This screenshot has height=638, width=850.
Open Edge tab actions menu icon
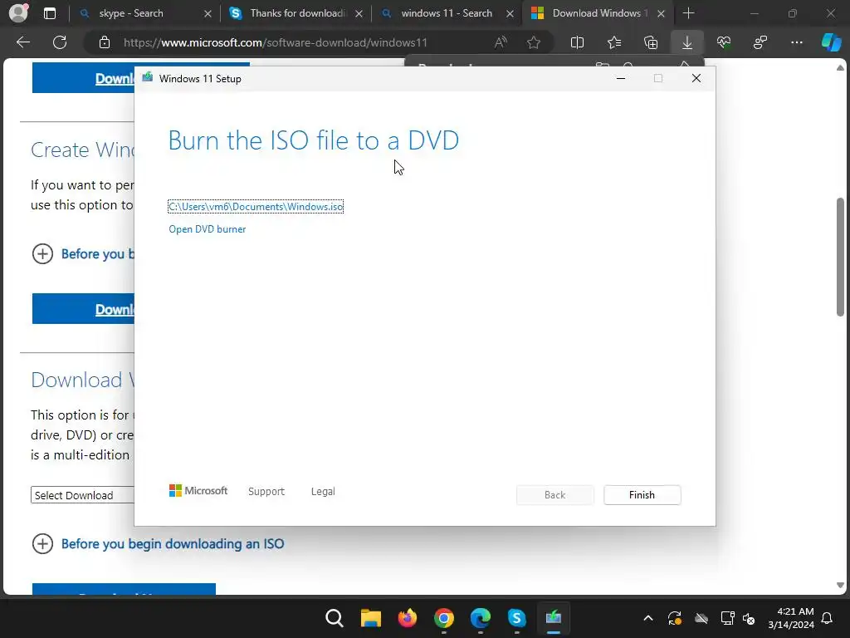point(50,13)
